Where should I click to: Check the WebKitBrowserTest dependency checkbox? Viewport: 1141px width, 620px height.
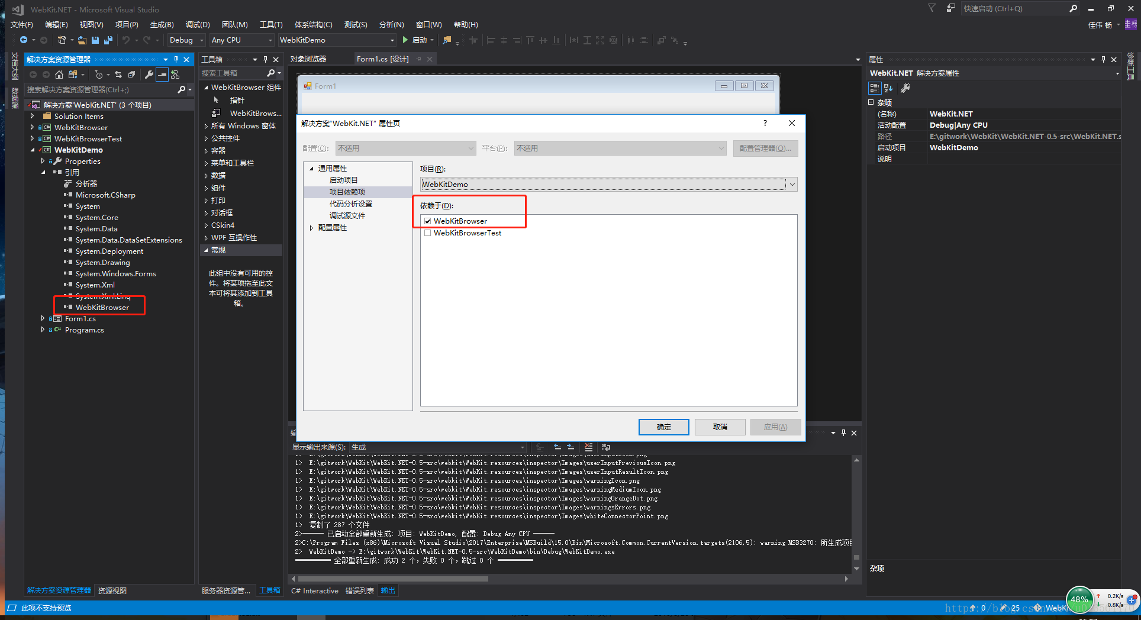(x=427, y=233)
